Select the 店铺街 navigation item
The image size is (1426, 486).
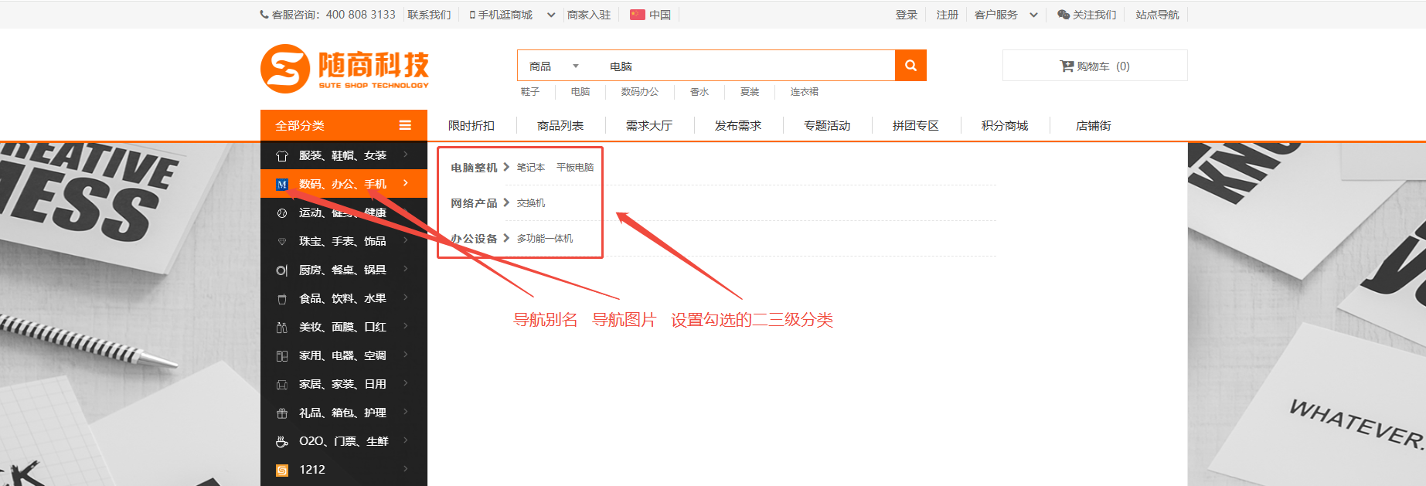1093,126
